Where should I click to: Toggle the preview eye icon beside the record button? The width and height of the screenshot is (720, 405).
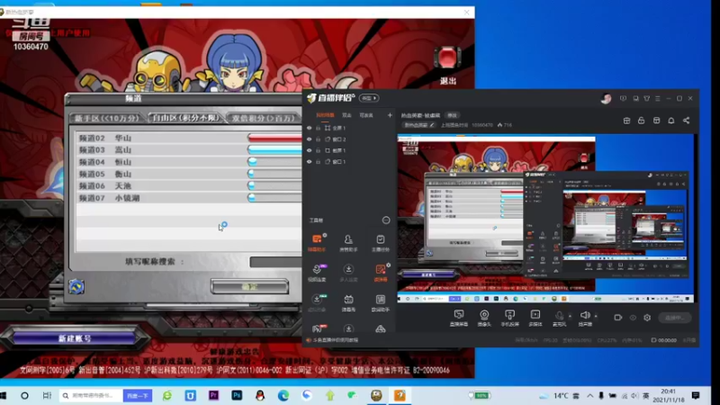tap(633, 318)
